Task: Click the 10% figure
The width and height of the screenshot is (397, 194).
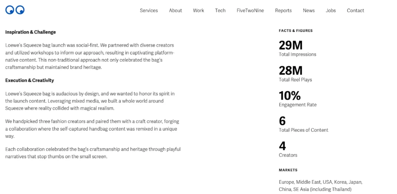Action: tap(290, 96)
